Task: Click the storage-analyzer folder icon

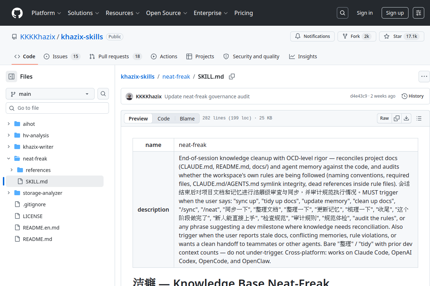Action: (x=17, y=193)
